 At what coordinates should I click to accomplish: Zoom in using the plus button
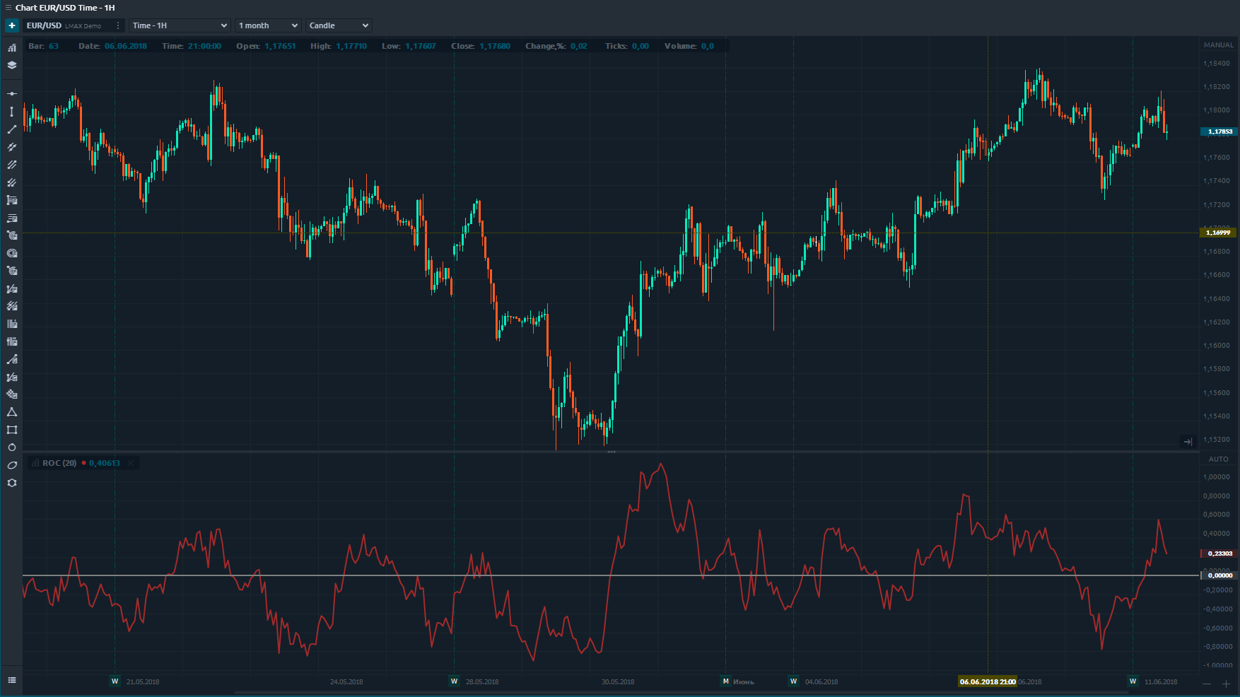click(x=1226, y=684)
